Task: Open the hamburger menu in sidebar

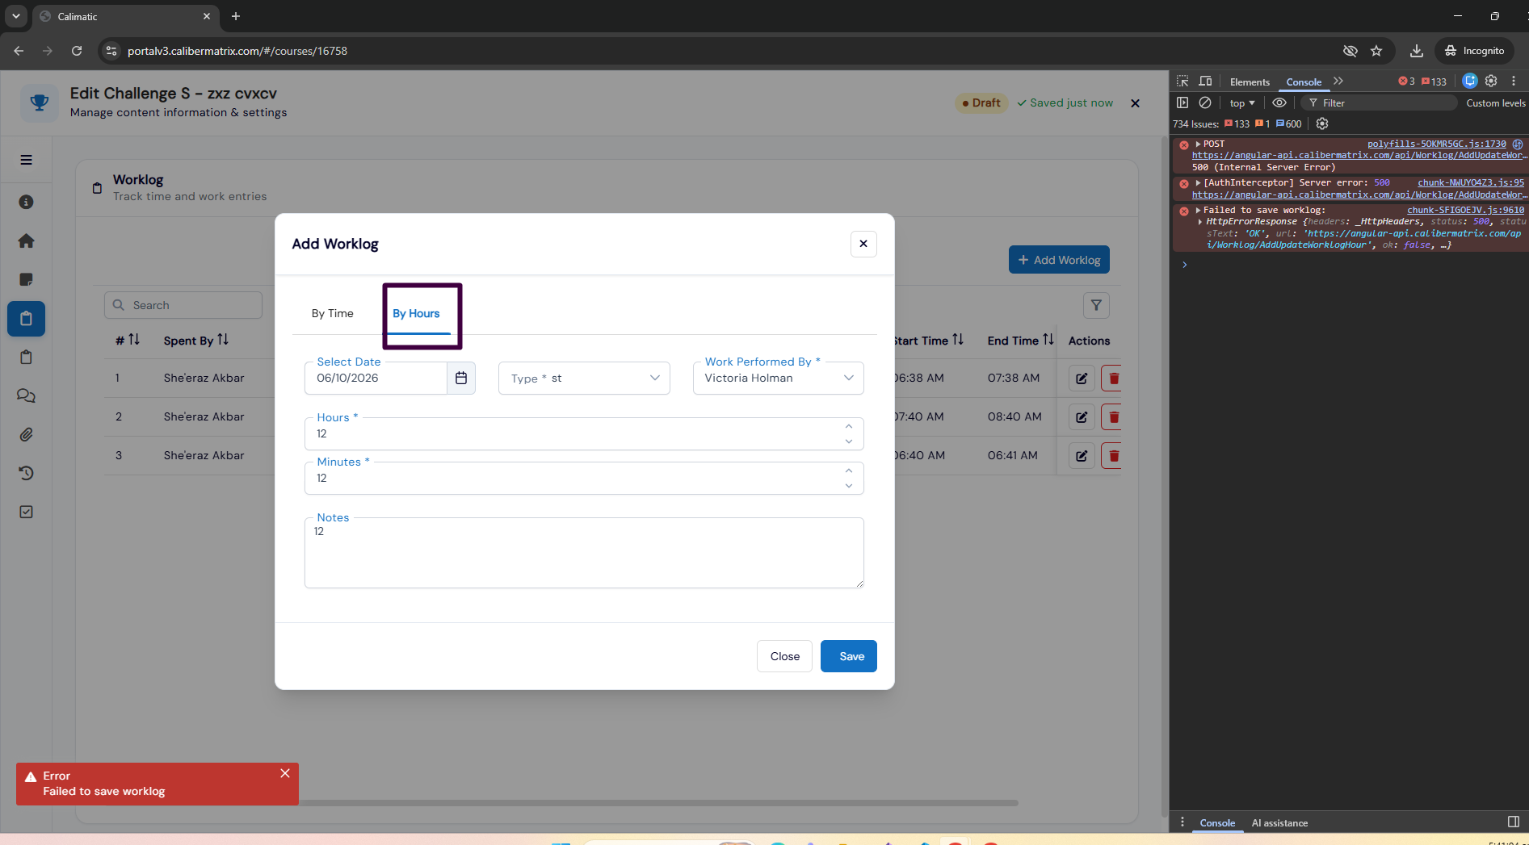Action: point(26,160)
